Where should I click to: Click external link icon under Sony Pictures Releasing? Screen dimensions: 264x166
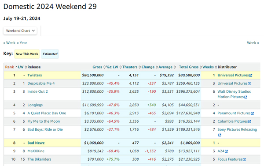click(x=220, y=135)
